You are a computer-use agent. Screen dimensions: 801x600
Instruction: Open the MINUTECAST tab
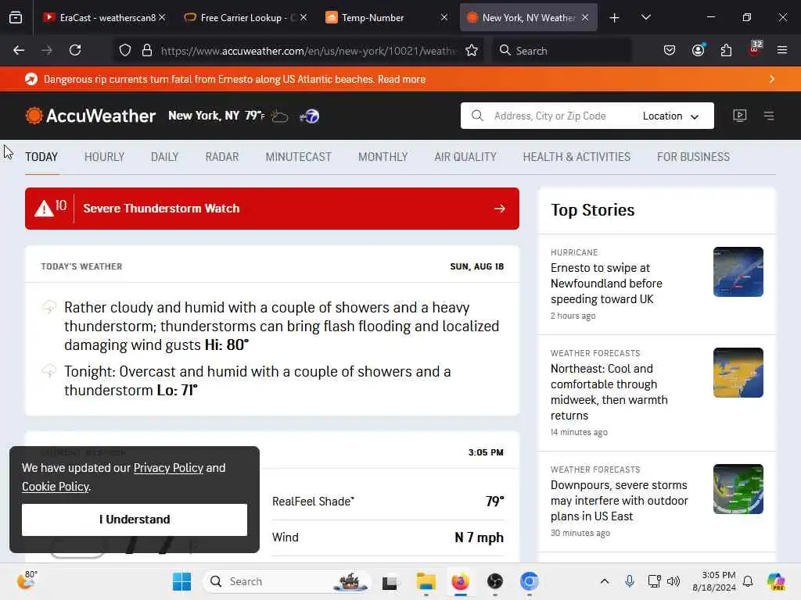[x=298, y=156]
